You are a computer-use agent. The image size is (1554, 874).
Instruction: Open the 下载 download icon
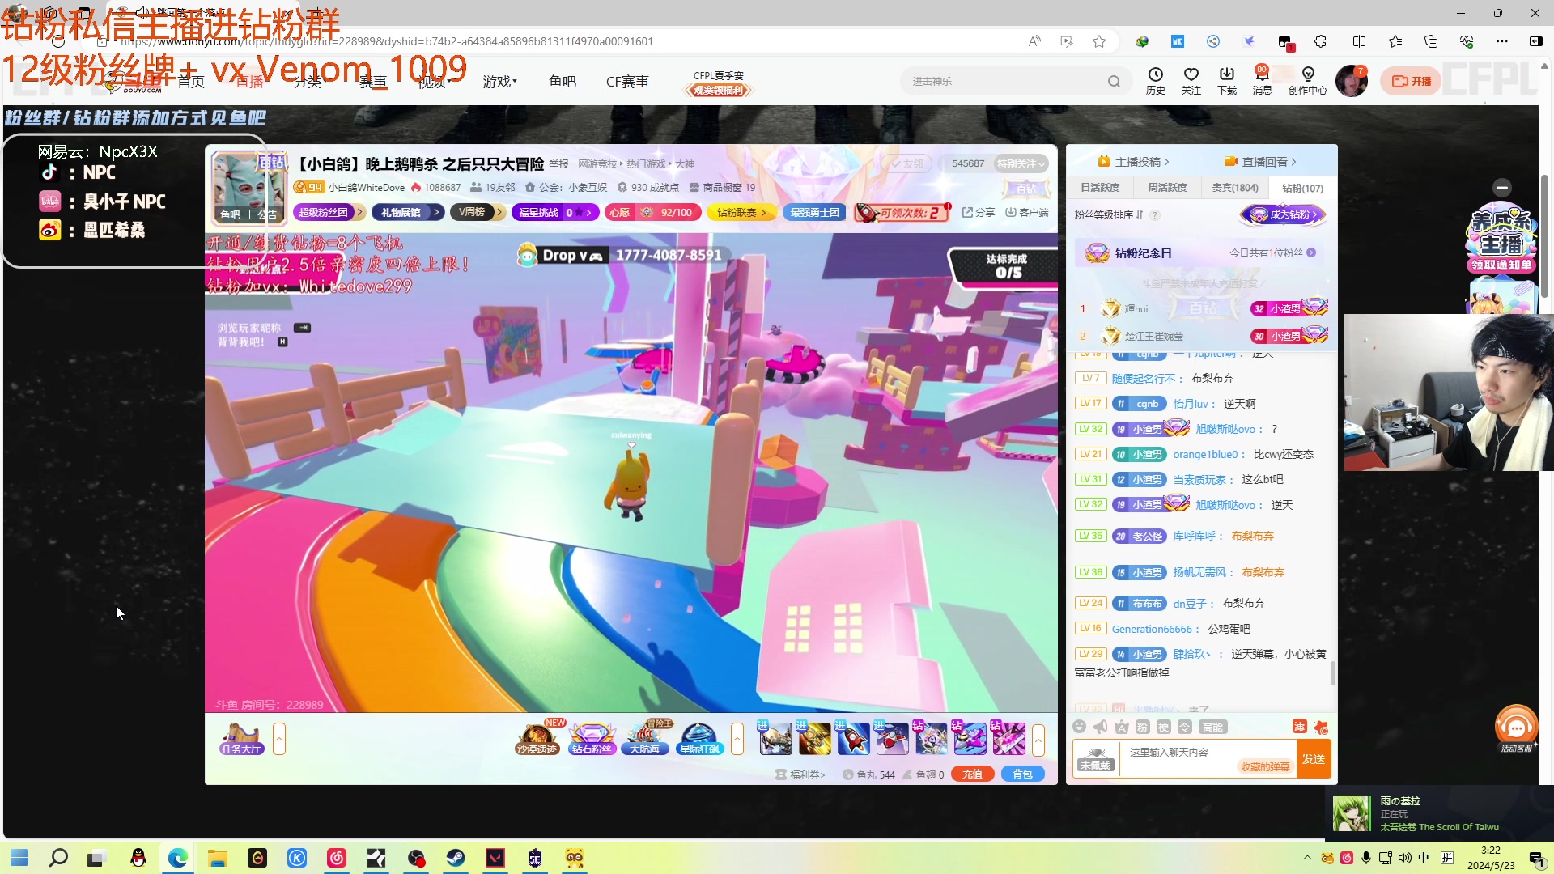(1226, 80)
